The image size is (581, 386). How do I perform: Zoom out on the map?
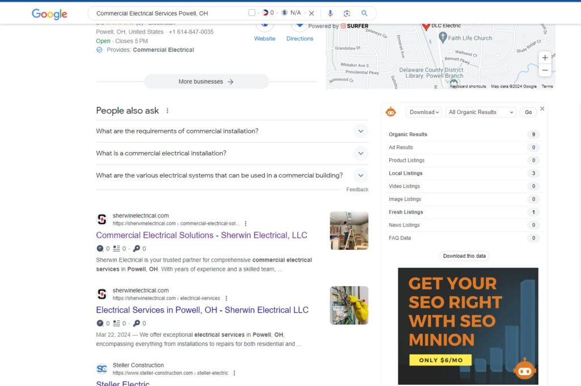(545, 70)
